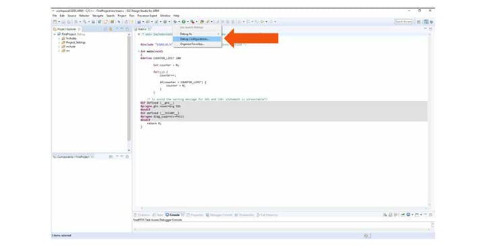Viewport: 486px width, 246px height.
Task: Click the Debug bug toolbar icon
Action: (175, 22)
